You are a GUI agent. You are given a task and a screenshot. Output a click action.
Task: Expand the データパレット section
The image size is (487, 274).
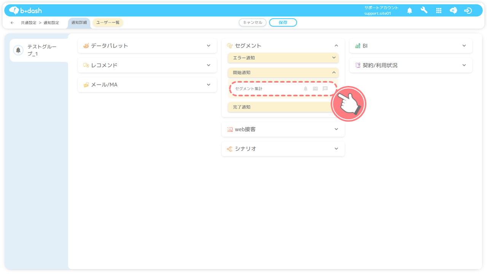pos(208,46)
